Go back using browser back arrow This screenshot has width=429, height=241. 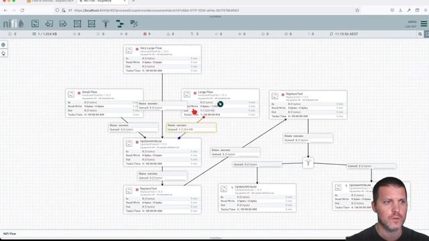click(x=6, y=11)
